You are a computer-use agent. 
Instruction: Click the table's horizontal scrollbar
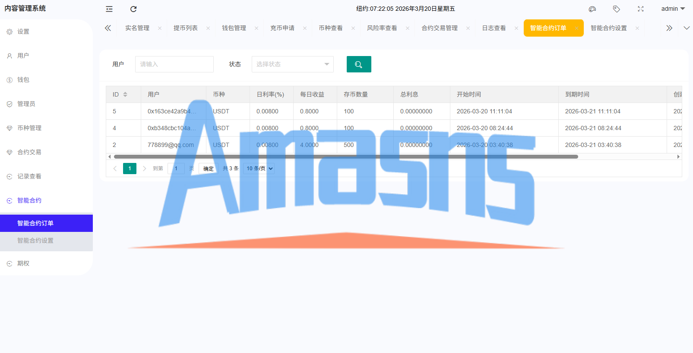pyautogui.click(x=346, y=156)
